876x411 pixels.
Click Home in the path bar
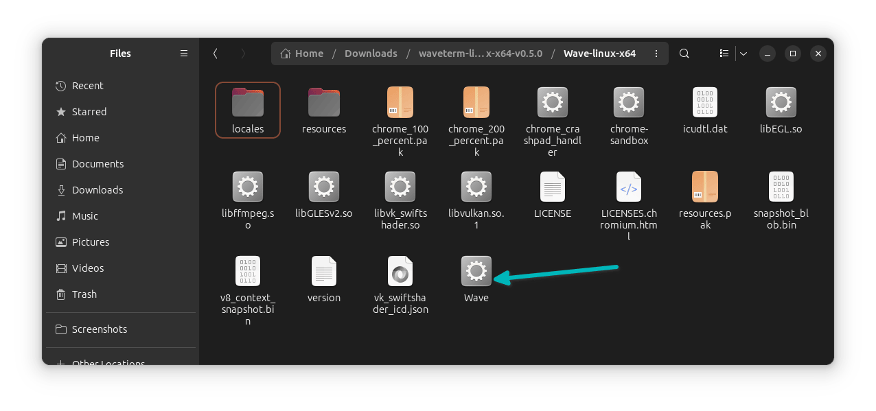(302, 54)
